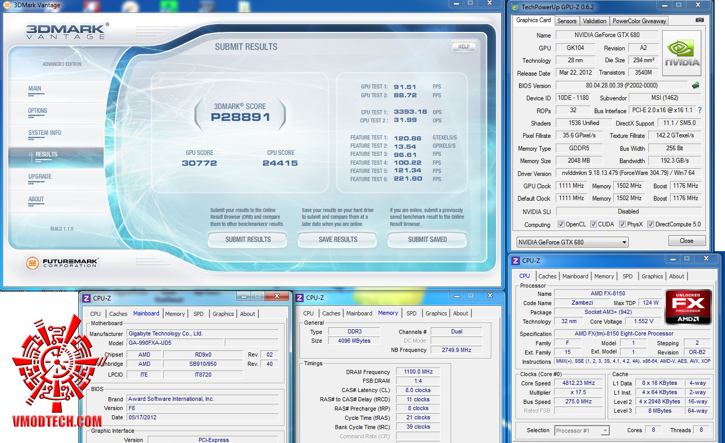Toggle the DirectCompute 5.0 checkbox
This screenshot has height=443, width=725.
click(x=651, y=224)
